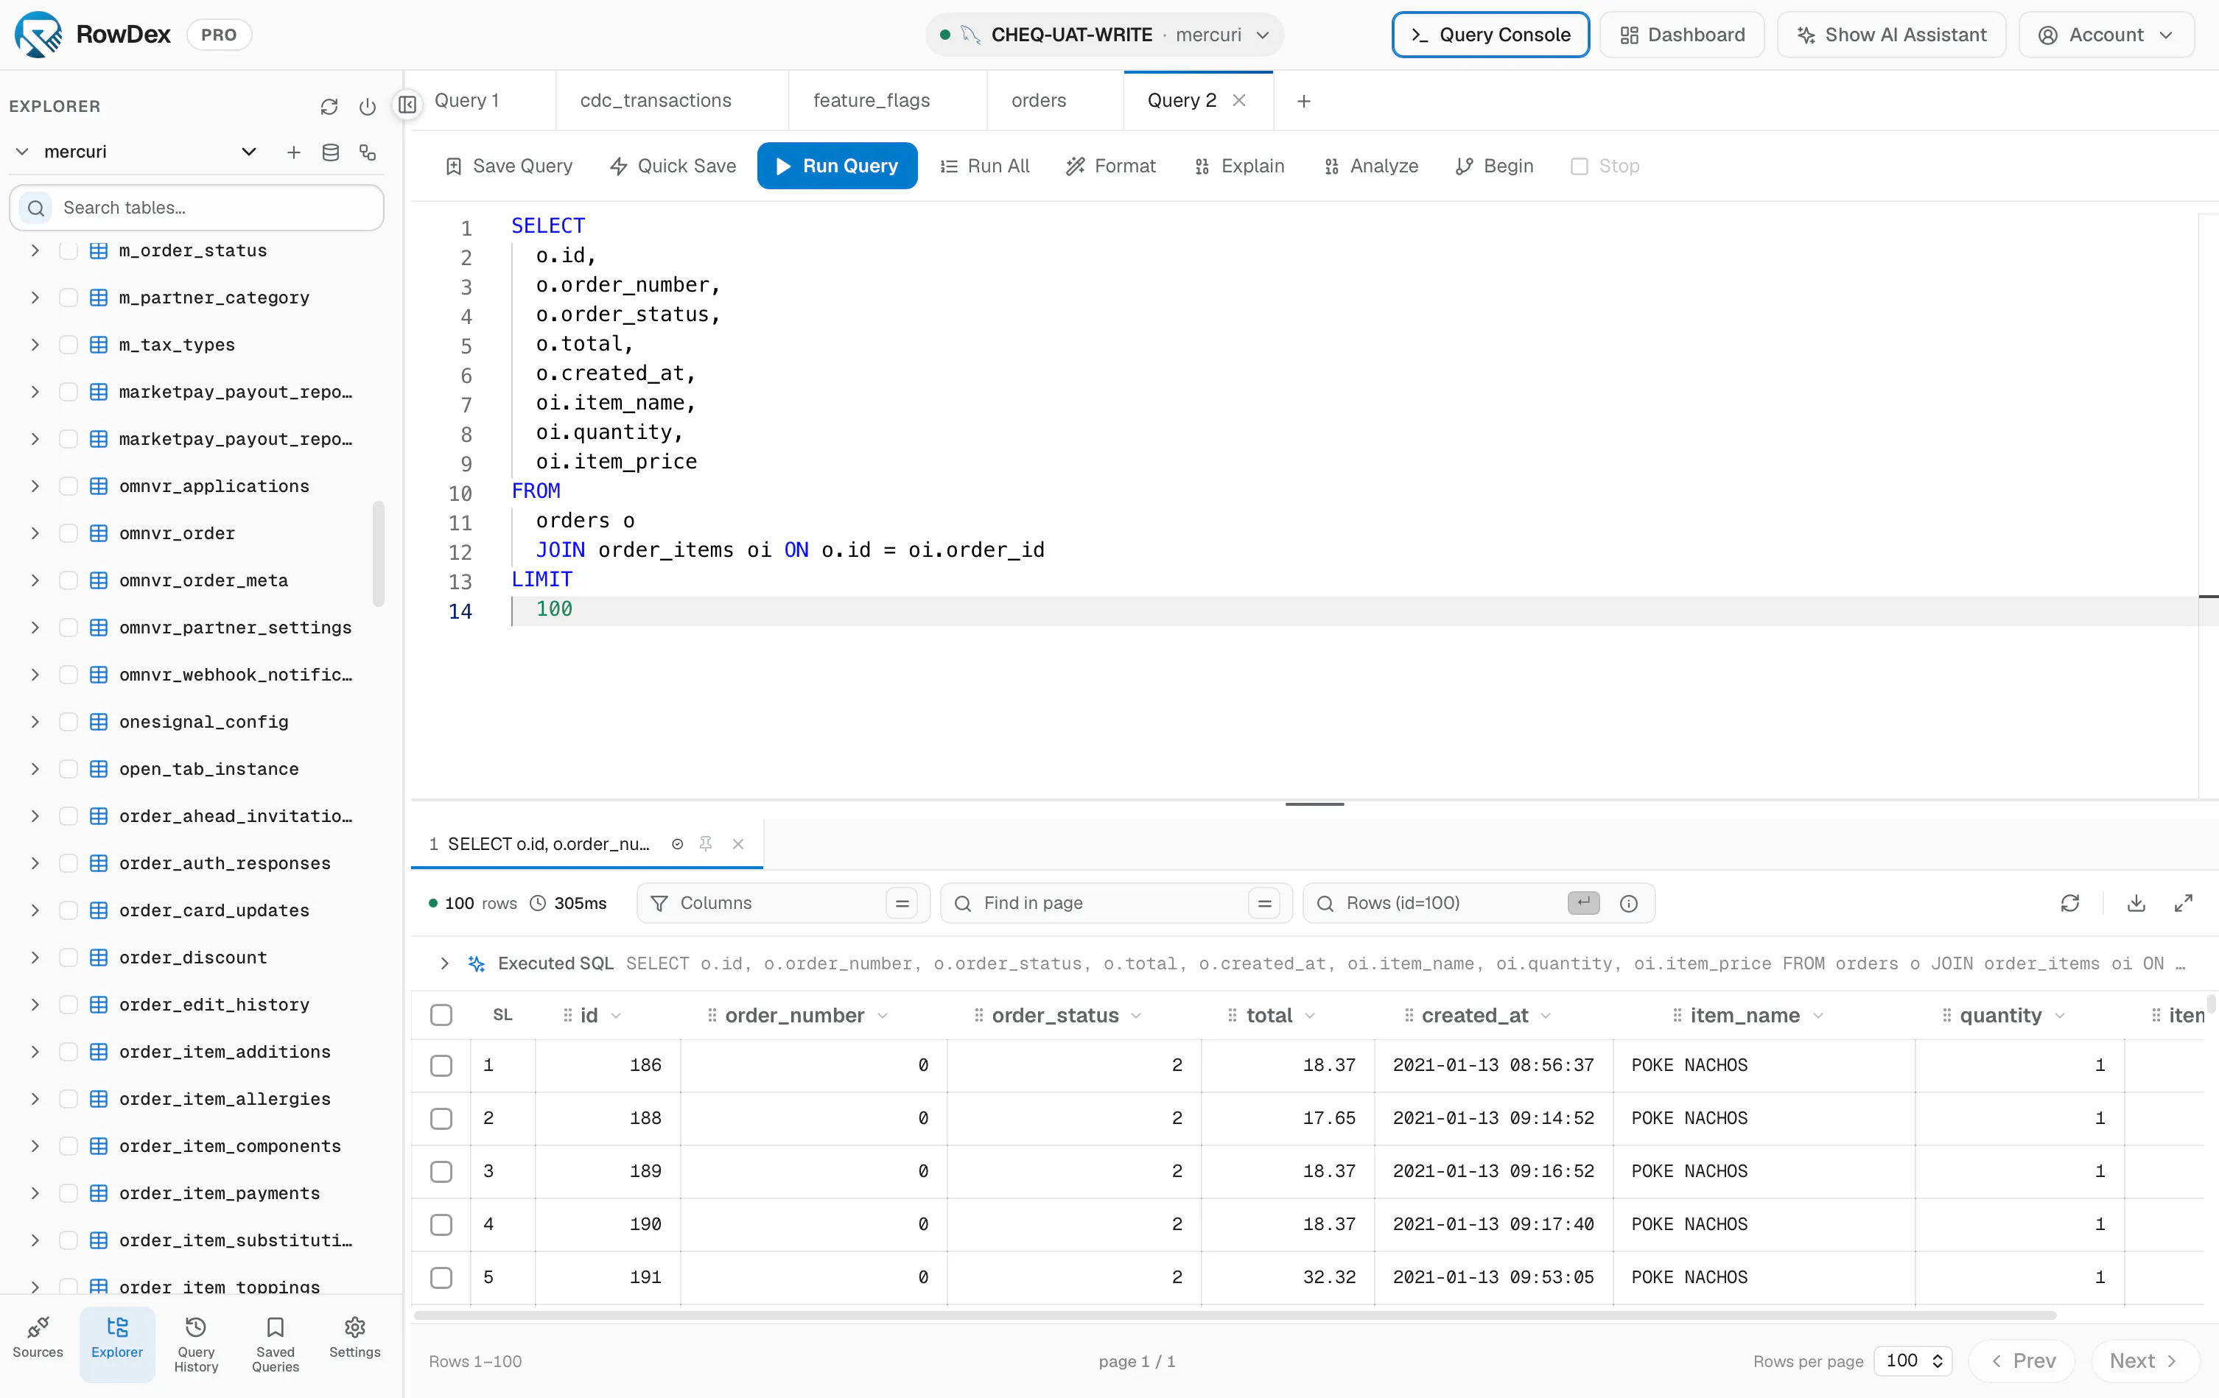Tick the checkbox for order_discount table
The height and width of the screenshot is (1398, 2219).
coord(69,957)
